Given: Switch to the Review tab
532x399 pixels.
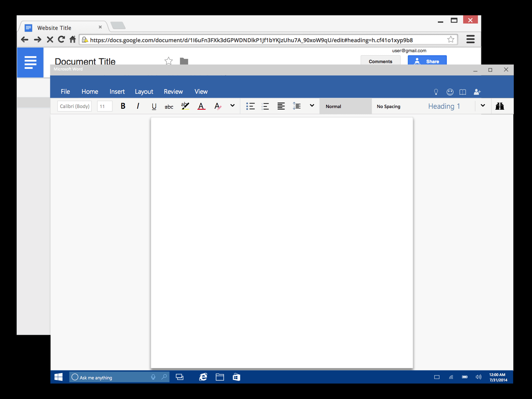Looking at the screenshot, I should [x=173, y=91].
